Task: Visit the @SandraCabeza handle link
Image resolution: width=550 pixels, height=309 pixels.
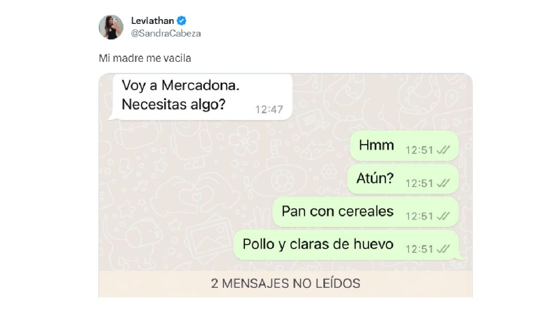Action: tap(166, 33)
